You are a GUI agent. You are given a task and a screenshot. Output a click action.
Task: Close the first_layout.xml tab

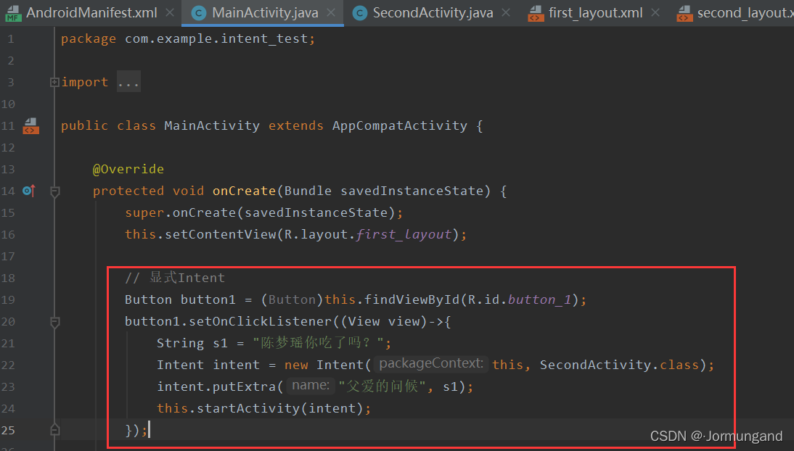[x=655, y=12]
